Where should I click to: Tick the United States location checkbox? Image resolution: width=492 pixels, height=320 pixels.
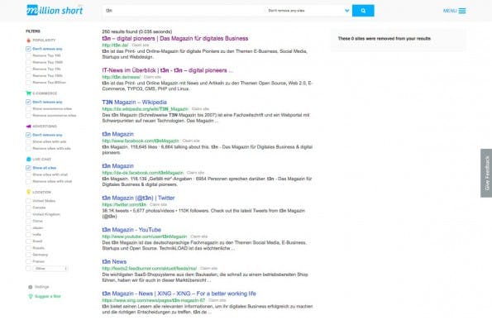click(x=28, y=201)
